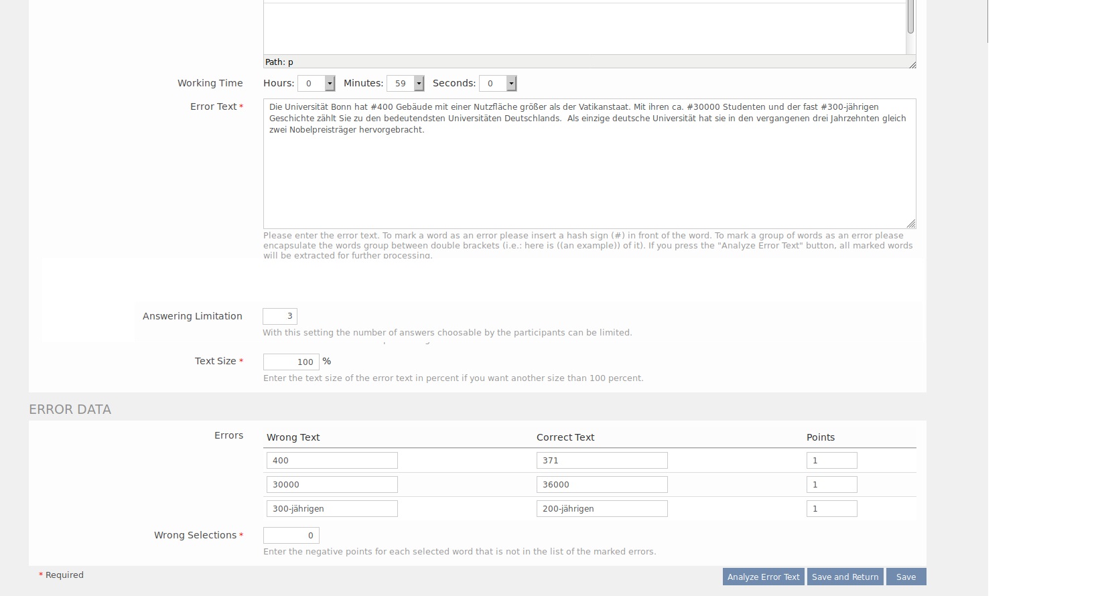Edit the Points field for 300-jährigen row

click(831, 509)
